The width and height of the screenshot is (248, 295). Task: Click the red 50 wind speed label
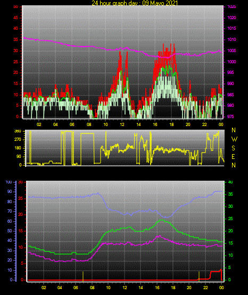click(16, 6)
